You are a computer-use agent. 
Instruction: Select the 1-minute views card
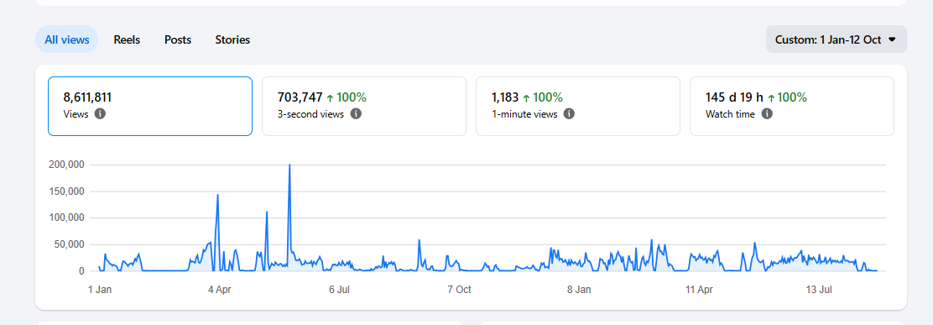pos(578,106)
